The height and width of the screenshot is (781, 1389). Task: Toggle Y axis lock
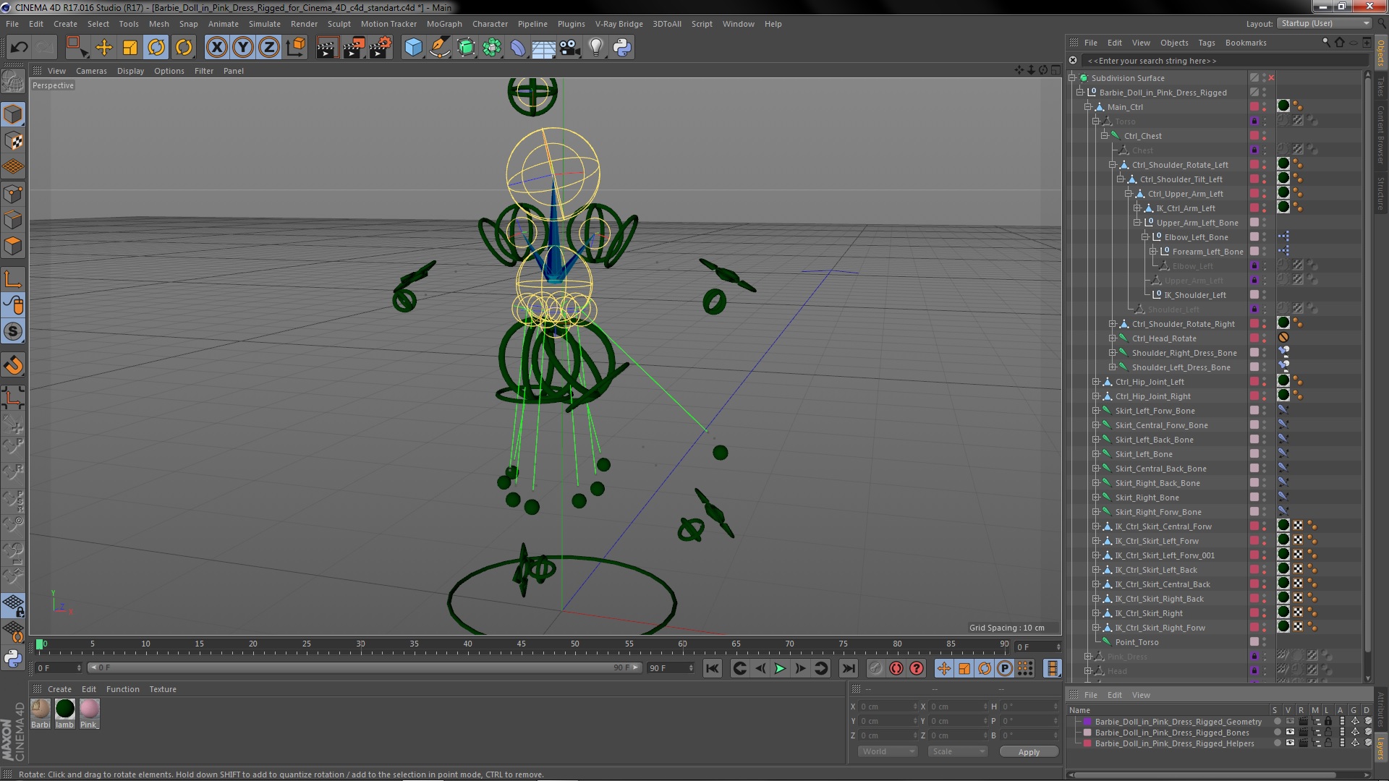pyautogui.click(x=242, y=48)
